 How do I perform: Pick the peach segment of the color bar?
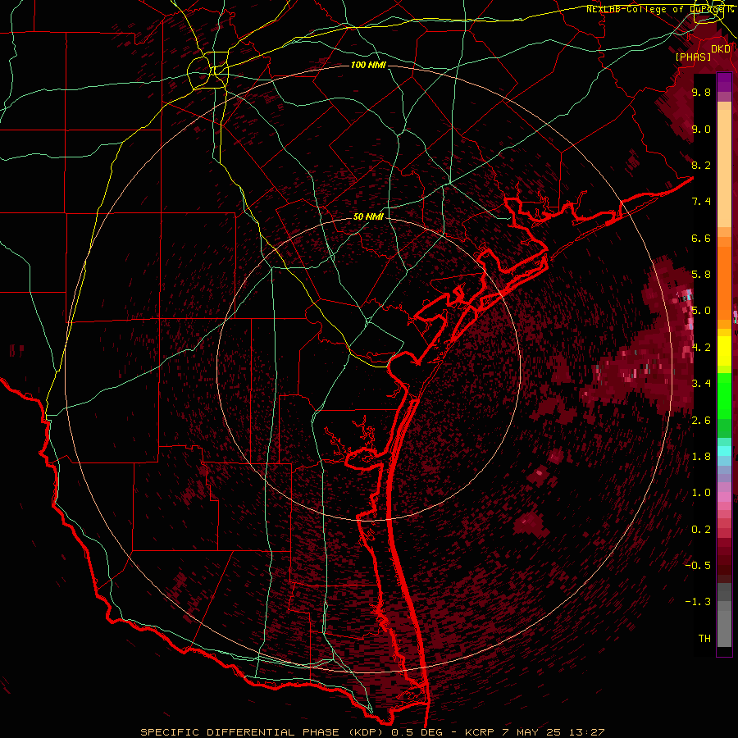[x=724, y=168]
